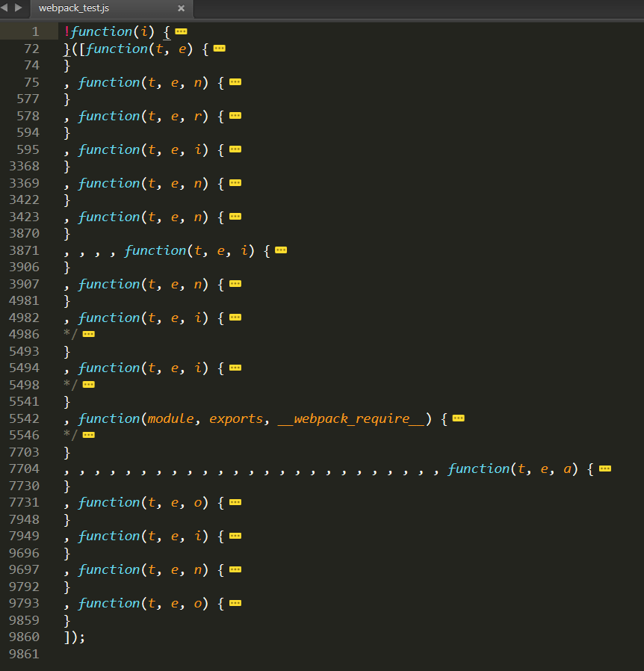Image resolution: width=644 pixels, height=671 pixels.
Task: Close the webpack_test.js tab
Action: click(181, 8)
